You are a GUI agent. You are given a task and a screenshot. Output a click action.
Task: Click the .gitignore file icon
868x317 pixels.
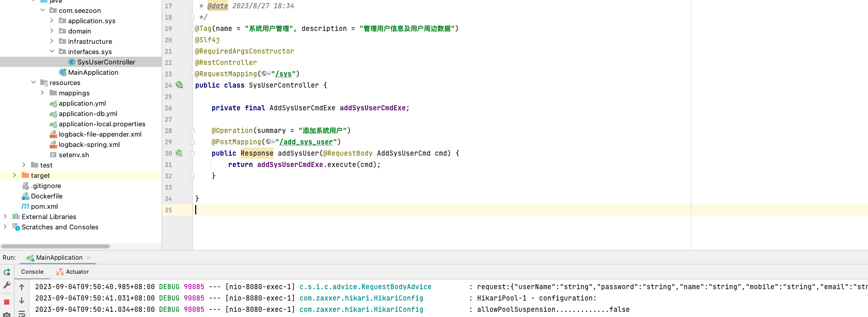[25, 186]
